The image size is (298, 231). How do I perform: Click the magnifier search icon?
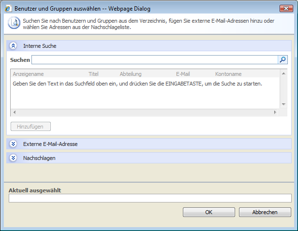click(x=283, y=60)
